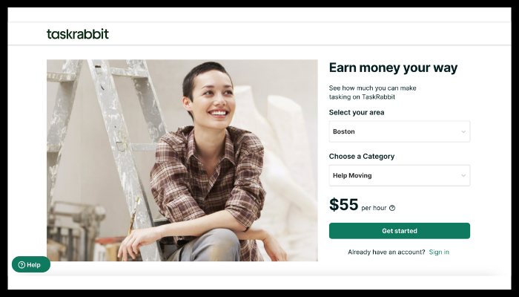Click the taskrabbit logo in header
Image resolution: width=519 pixels, height=297 pixels.
[78, 34]
